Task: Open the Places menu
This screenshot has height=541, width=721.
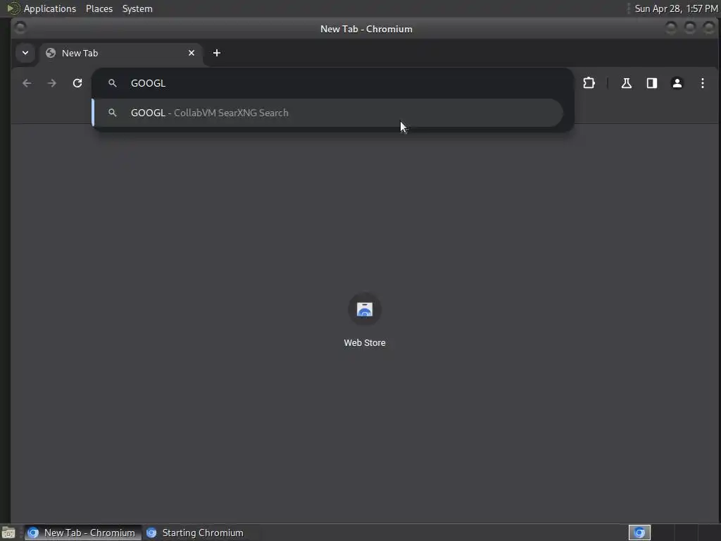Action: tap(99, 8)
